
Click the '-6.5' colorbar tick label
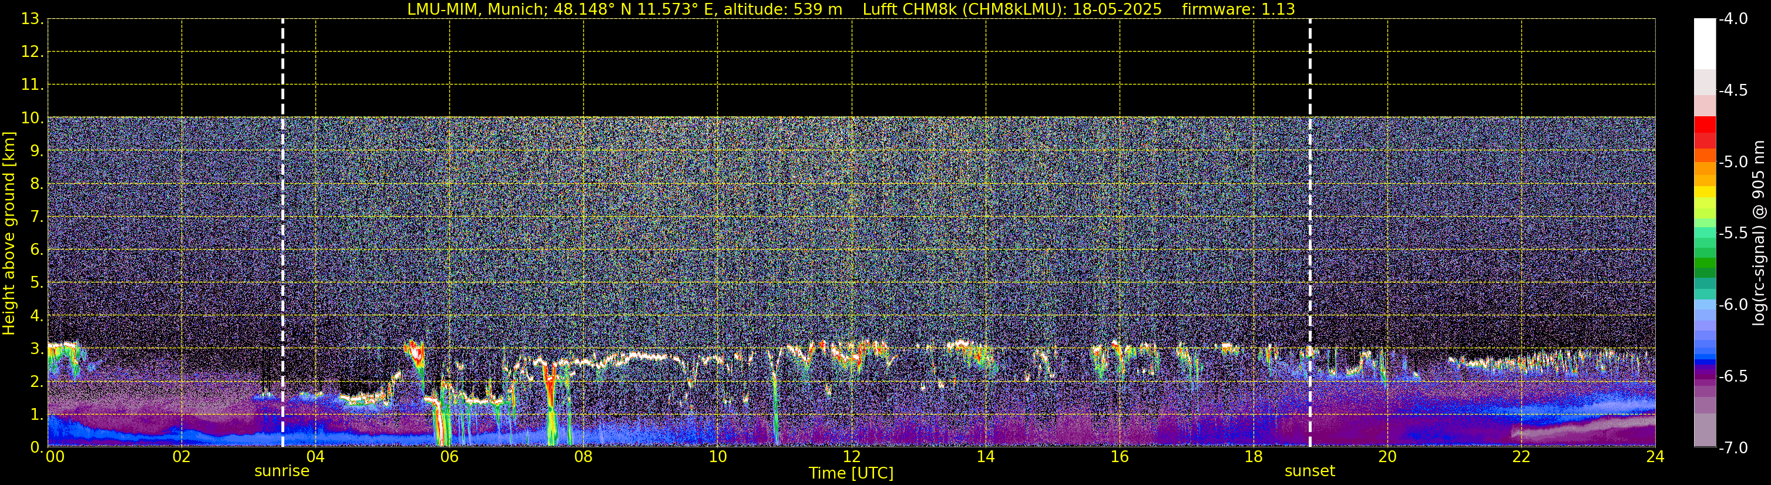(x=1732, y=376)
